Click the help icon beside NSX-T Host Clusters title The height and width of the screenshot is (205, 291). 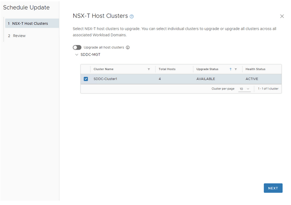click(131, 16)
